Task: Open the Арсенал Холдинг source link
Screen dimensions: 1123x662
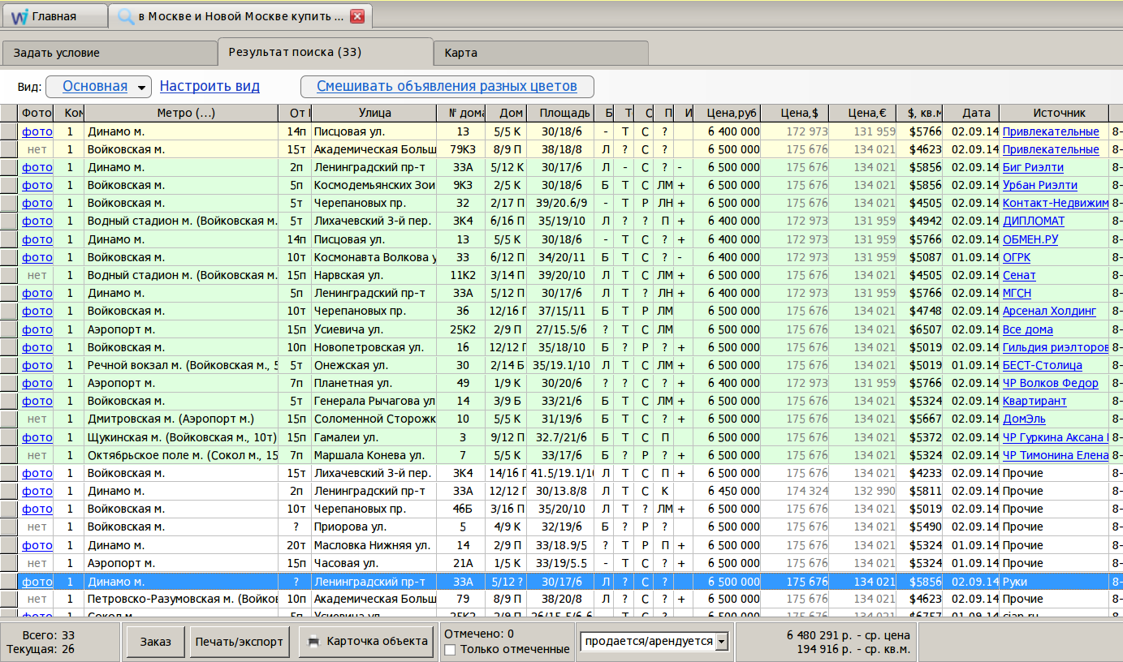Action: pyautogui.click(x=1049, y=311)
